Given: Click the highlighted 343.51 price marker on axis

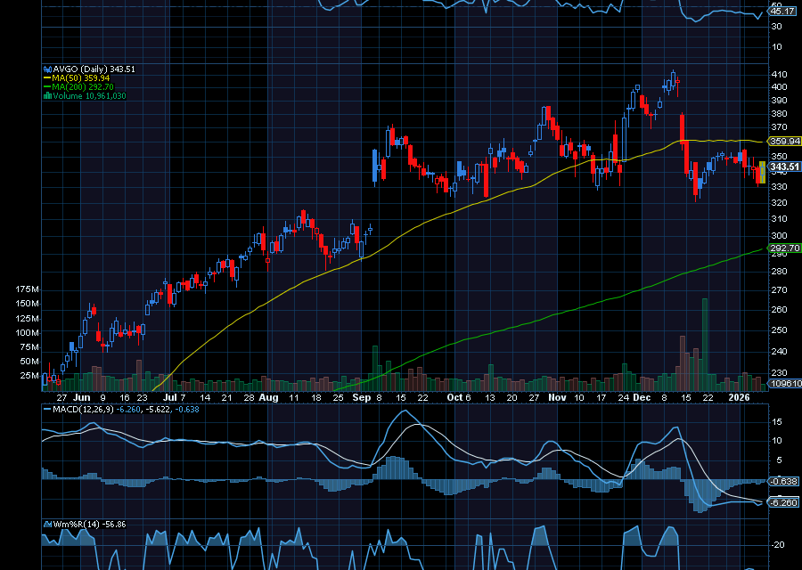Looking at the screenshot, I should pos(782,167).
